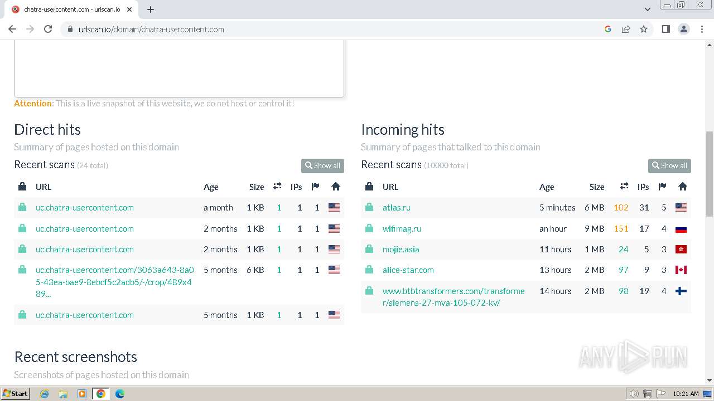Open the 5 months old uc.chatra-usercontent.com scan with 1 KB
714x401 pixels.
[x=85, y=315]
